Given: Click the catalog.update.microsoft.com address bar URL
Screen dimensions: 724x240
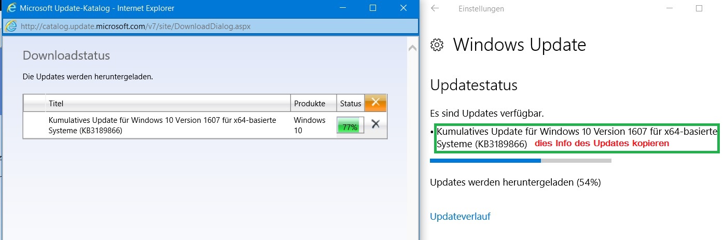Looking at the screenshot, I should pyautogui.click(x=135, y=26).
